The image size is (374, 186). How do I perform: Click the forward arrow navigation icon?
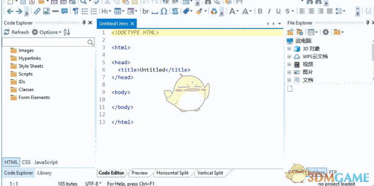(19, 11)
